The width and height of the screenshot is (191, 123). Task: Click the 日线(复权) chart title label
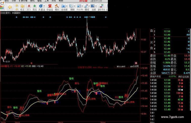pyautogui.click(x=6, y=13)
